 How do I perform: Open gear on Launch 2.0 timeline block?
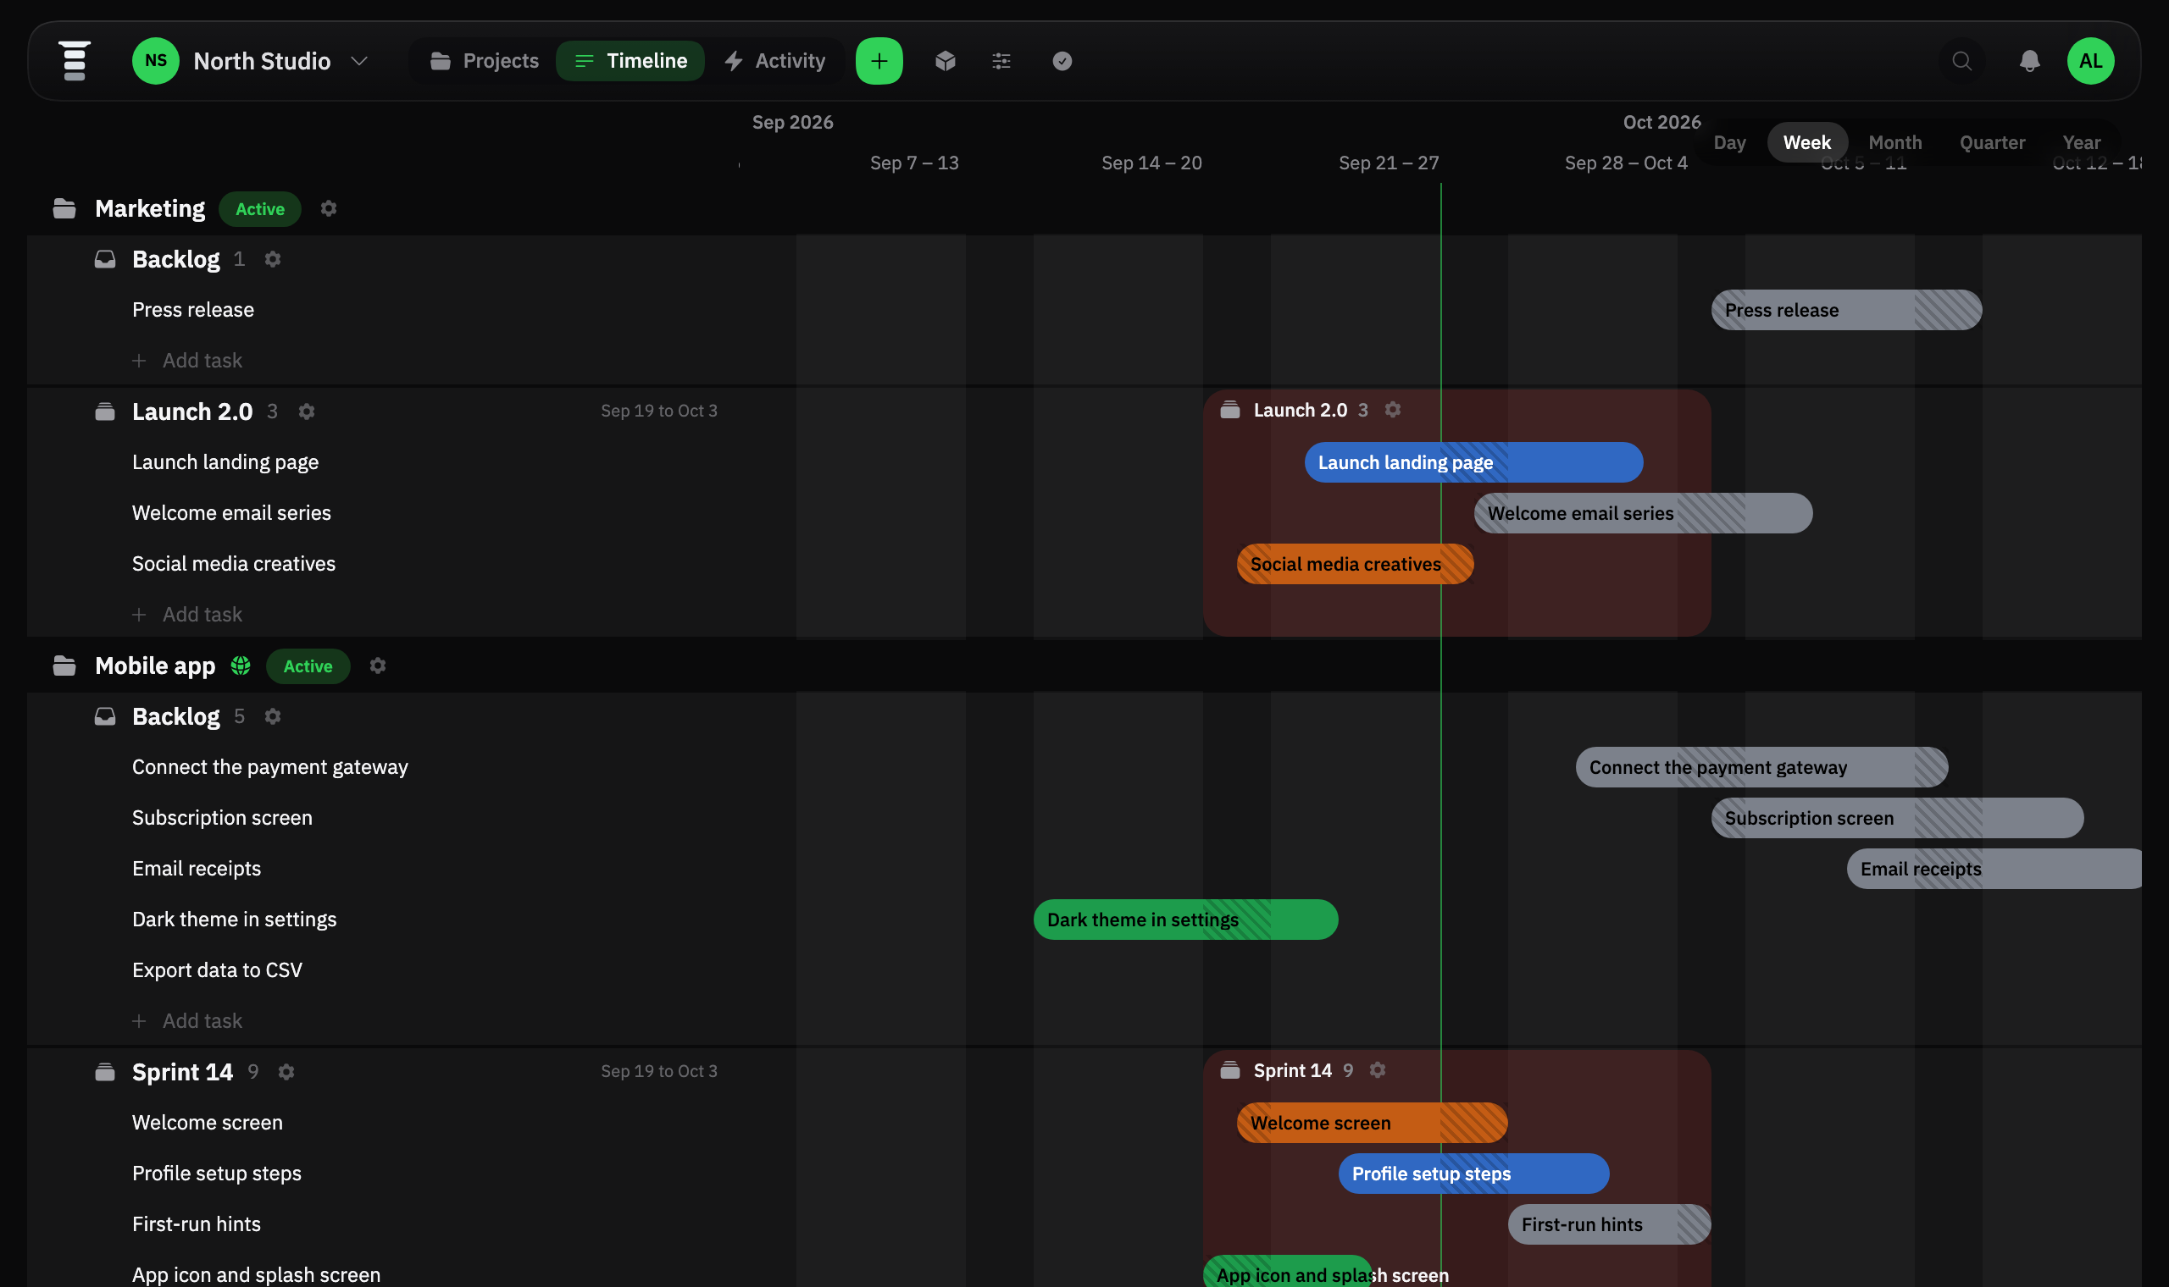(1393, 409)
